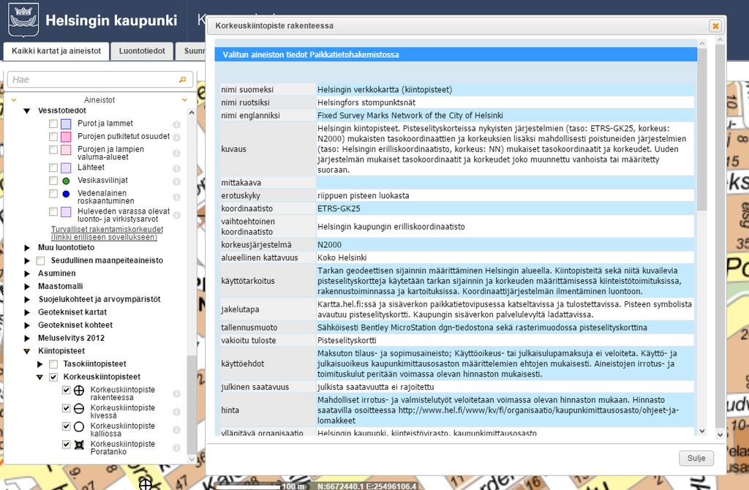The image size is (749, 490).
Task: Click the lilac Lähteet color swatch
Action: coord(66,167)
